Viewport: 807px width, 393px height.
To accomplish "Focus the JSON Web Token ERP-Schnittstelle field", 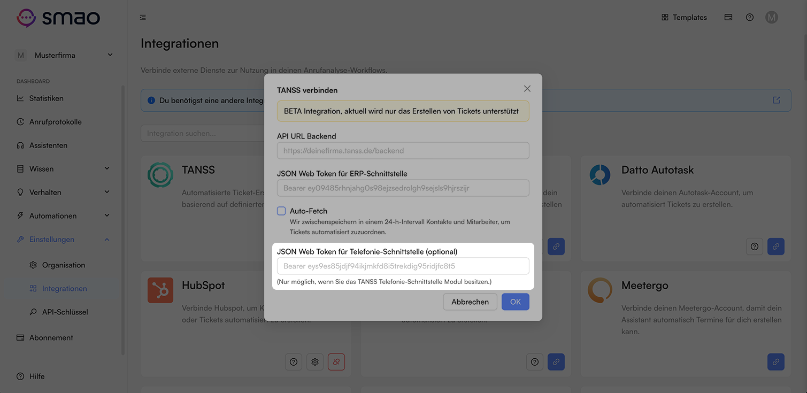I will [403, 188].
